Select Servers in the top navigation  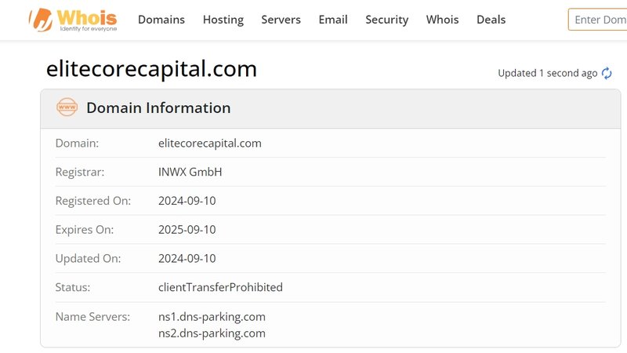(x=281, y=20)
